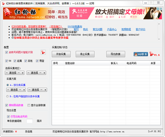Click the separator character input field
This screenshot has width=165, height=137.
(30, 121)
